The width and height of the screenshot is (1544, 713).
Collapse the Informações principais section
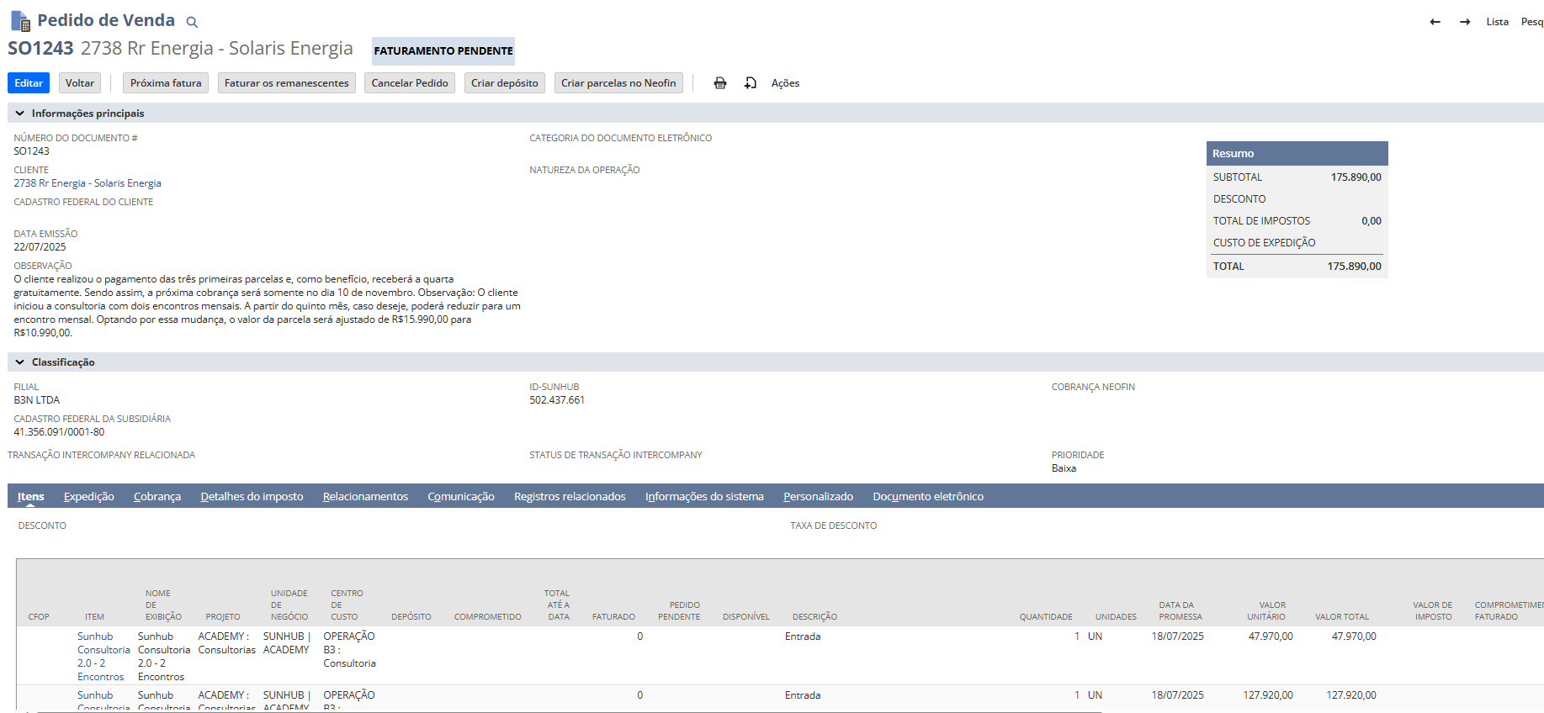20,114
